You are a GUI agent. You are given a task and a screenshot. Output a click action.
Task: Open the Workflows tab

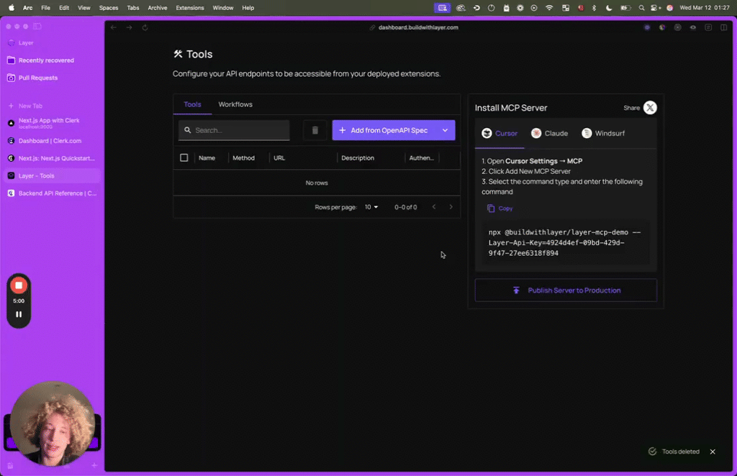[235, 104]
